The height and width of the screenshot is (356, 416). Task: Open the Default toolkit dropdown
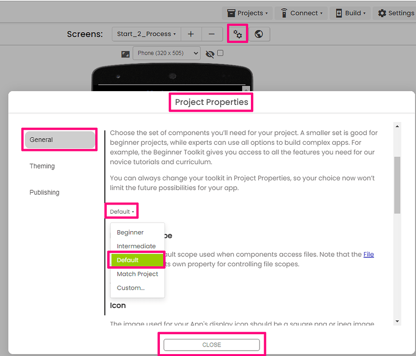pos(121,211)
